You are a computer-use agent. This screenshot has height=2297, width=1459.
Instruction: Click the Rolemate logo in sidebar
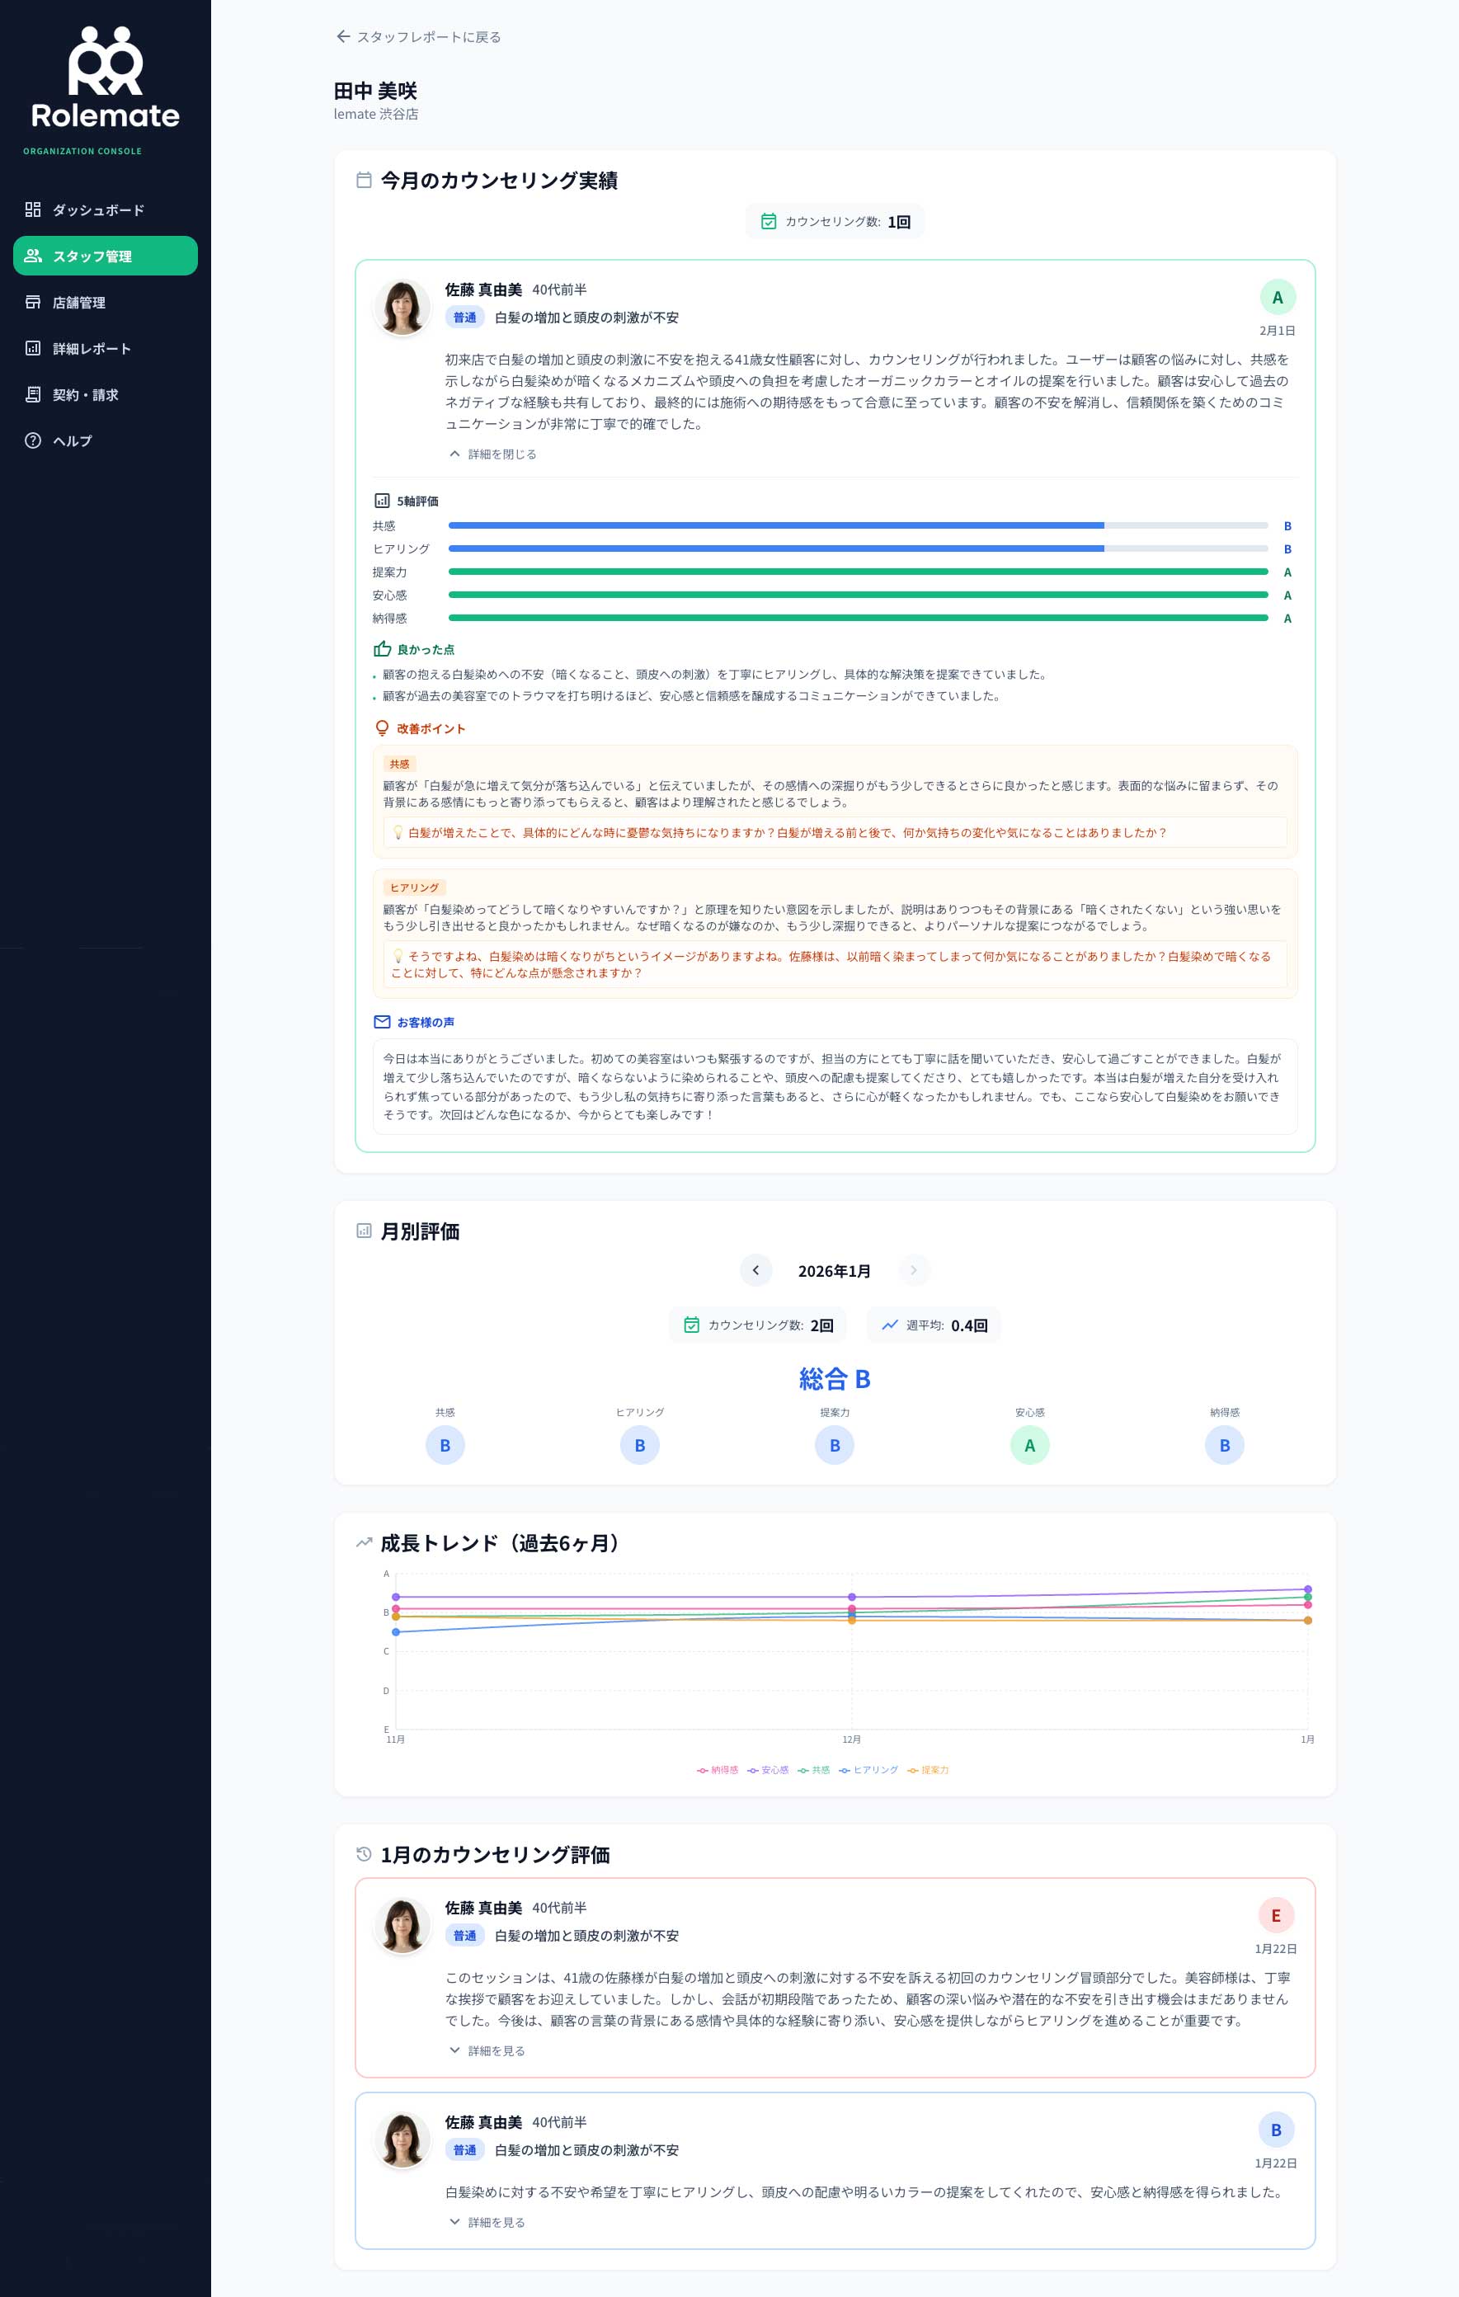(105, 78)
